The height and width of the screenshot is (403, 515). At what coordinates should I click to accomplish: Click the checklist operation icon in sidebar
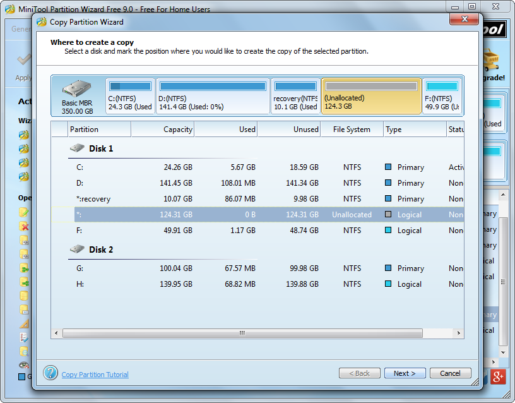coord(24,337)
